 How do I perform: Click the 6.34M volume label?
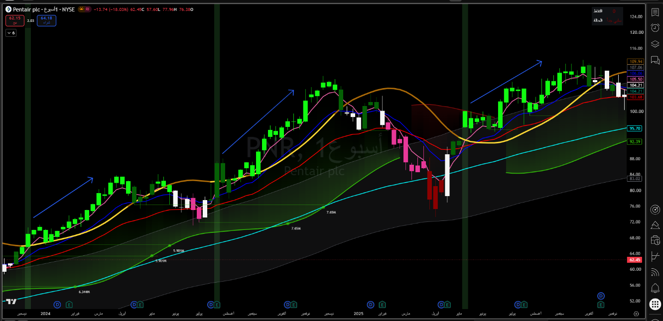pos(84,292)
